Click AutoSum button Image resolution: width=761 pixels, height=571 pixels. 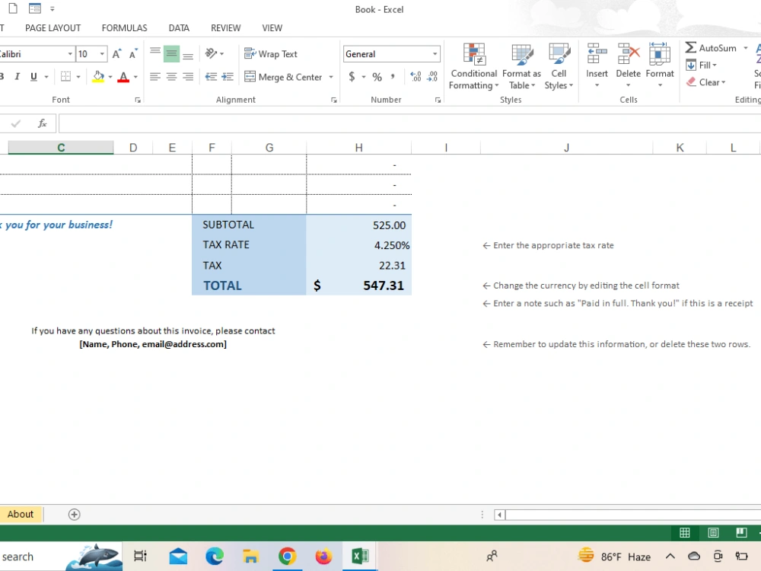point(711,47)
